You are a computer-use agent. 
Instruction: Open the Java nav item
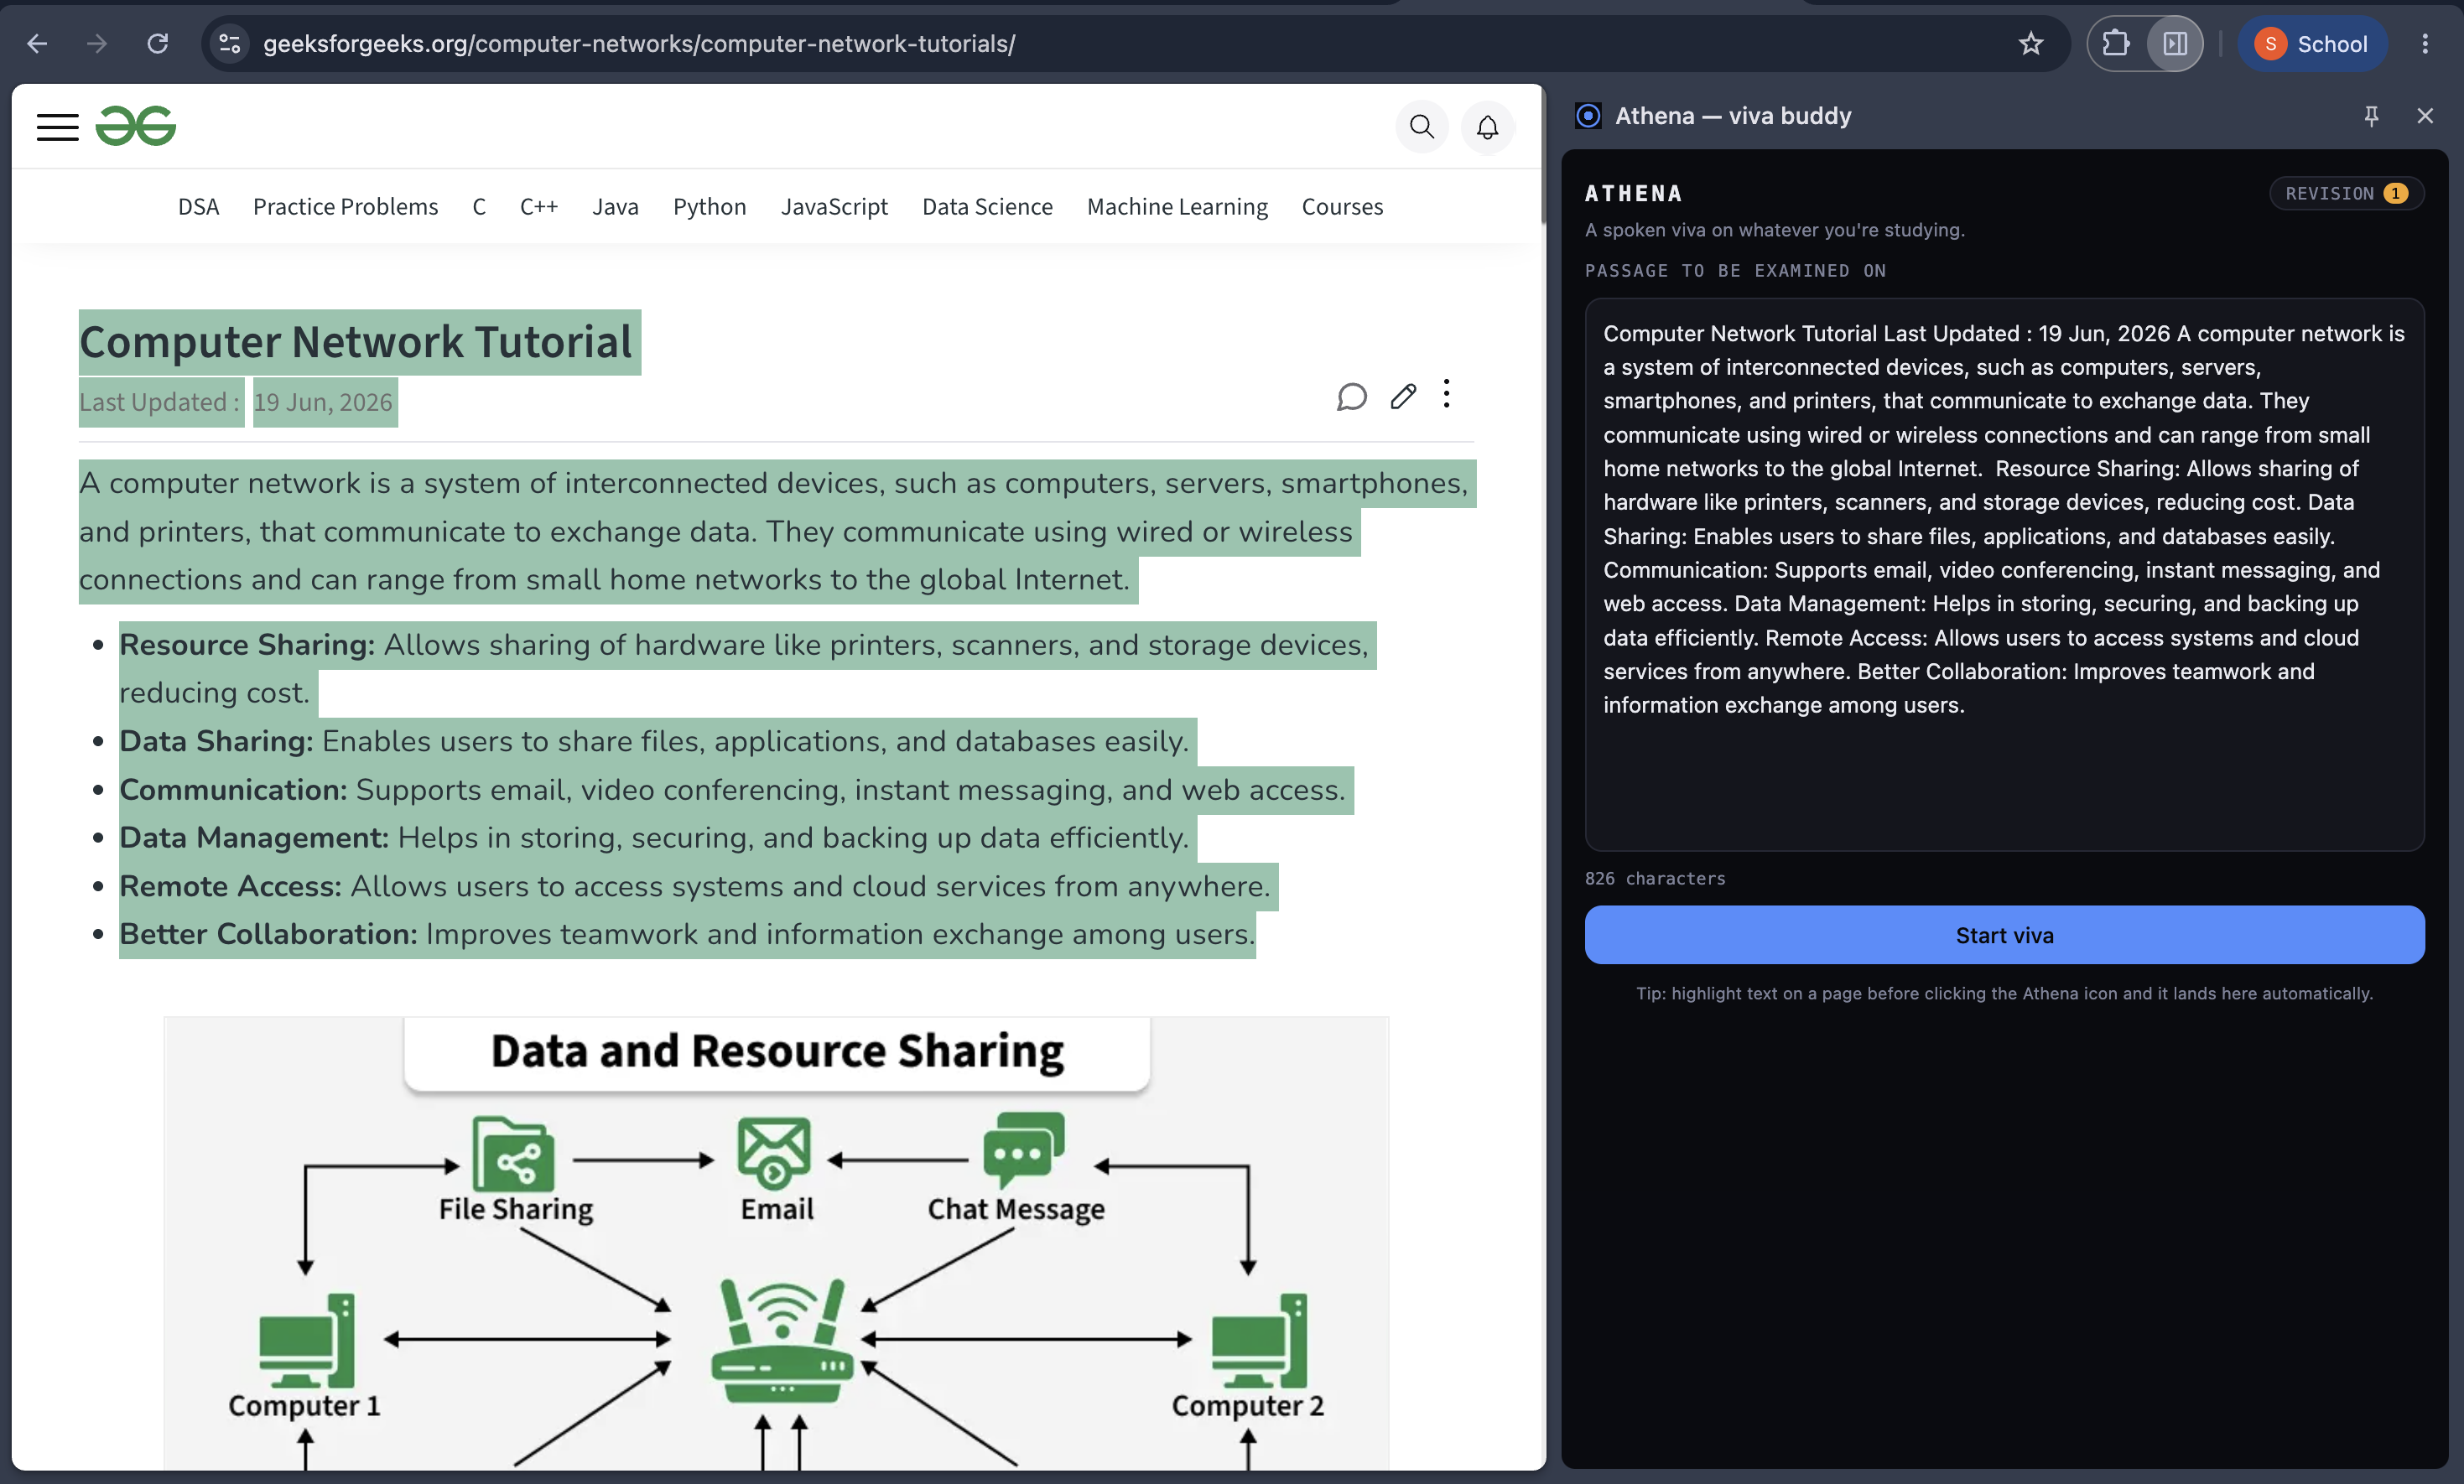click(x=615, y=207)
